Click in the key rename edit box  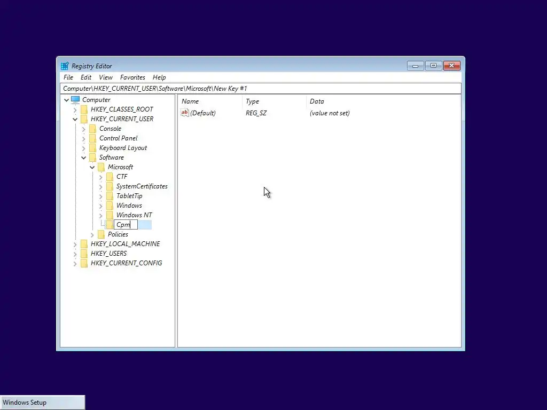click(x=126, y=225)
